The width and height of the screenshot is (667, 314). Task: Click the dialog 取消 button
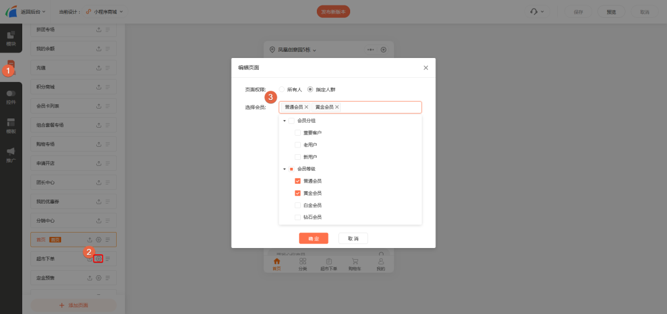pos(353,238)
